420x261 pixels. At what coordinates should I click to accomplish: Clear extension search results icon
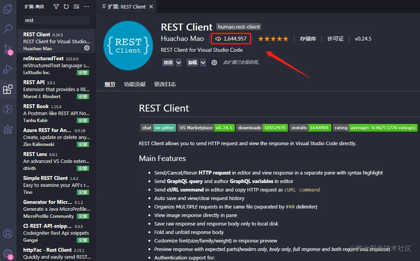pyautogui.click(x=76, y=7)
